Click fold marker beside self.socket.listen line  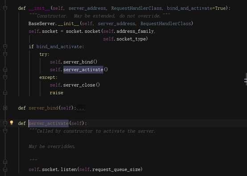click(x=5, y=169)
